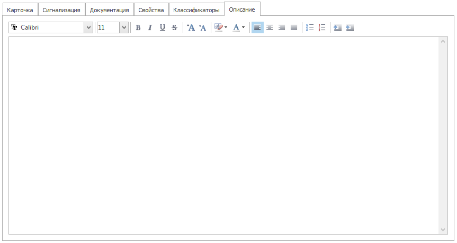The height and width of the screenshot is (243, 457).
Task: Open Calibri font name dropdown
Action: pos(88,27)
